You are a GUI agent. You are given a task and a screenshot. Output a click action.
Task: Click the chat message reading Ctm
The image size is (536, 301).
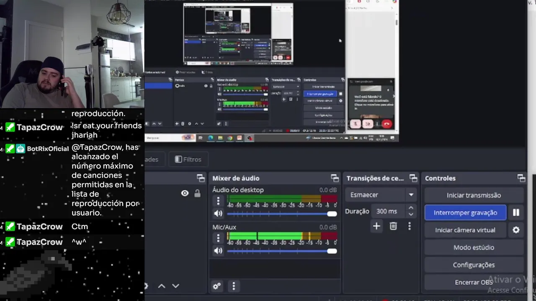(x=80, y=227)
